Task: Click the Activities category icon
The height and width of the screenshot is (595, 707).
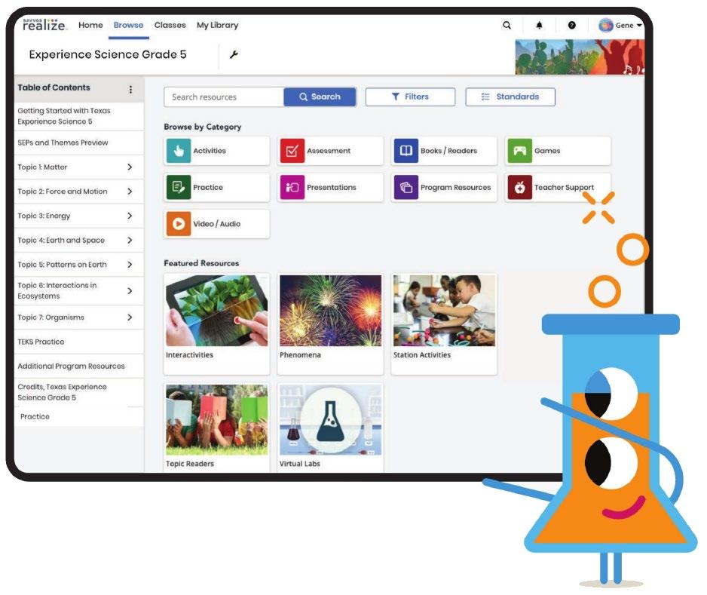Action: pos(179,151)
